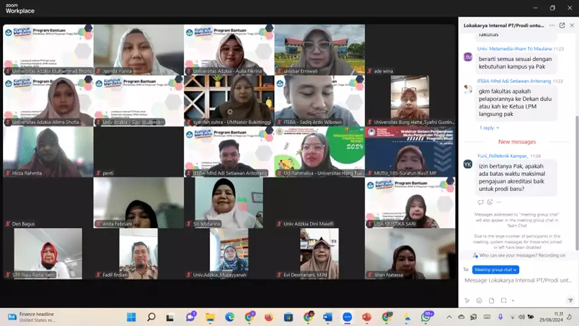Expand screenshot options arrow in chat composer
Image resolution: width=579 pixels, height=326 pixels.
513,301
